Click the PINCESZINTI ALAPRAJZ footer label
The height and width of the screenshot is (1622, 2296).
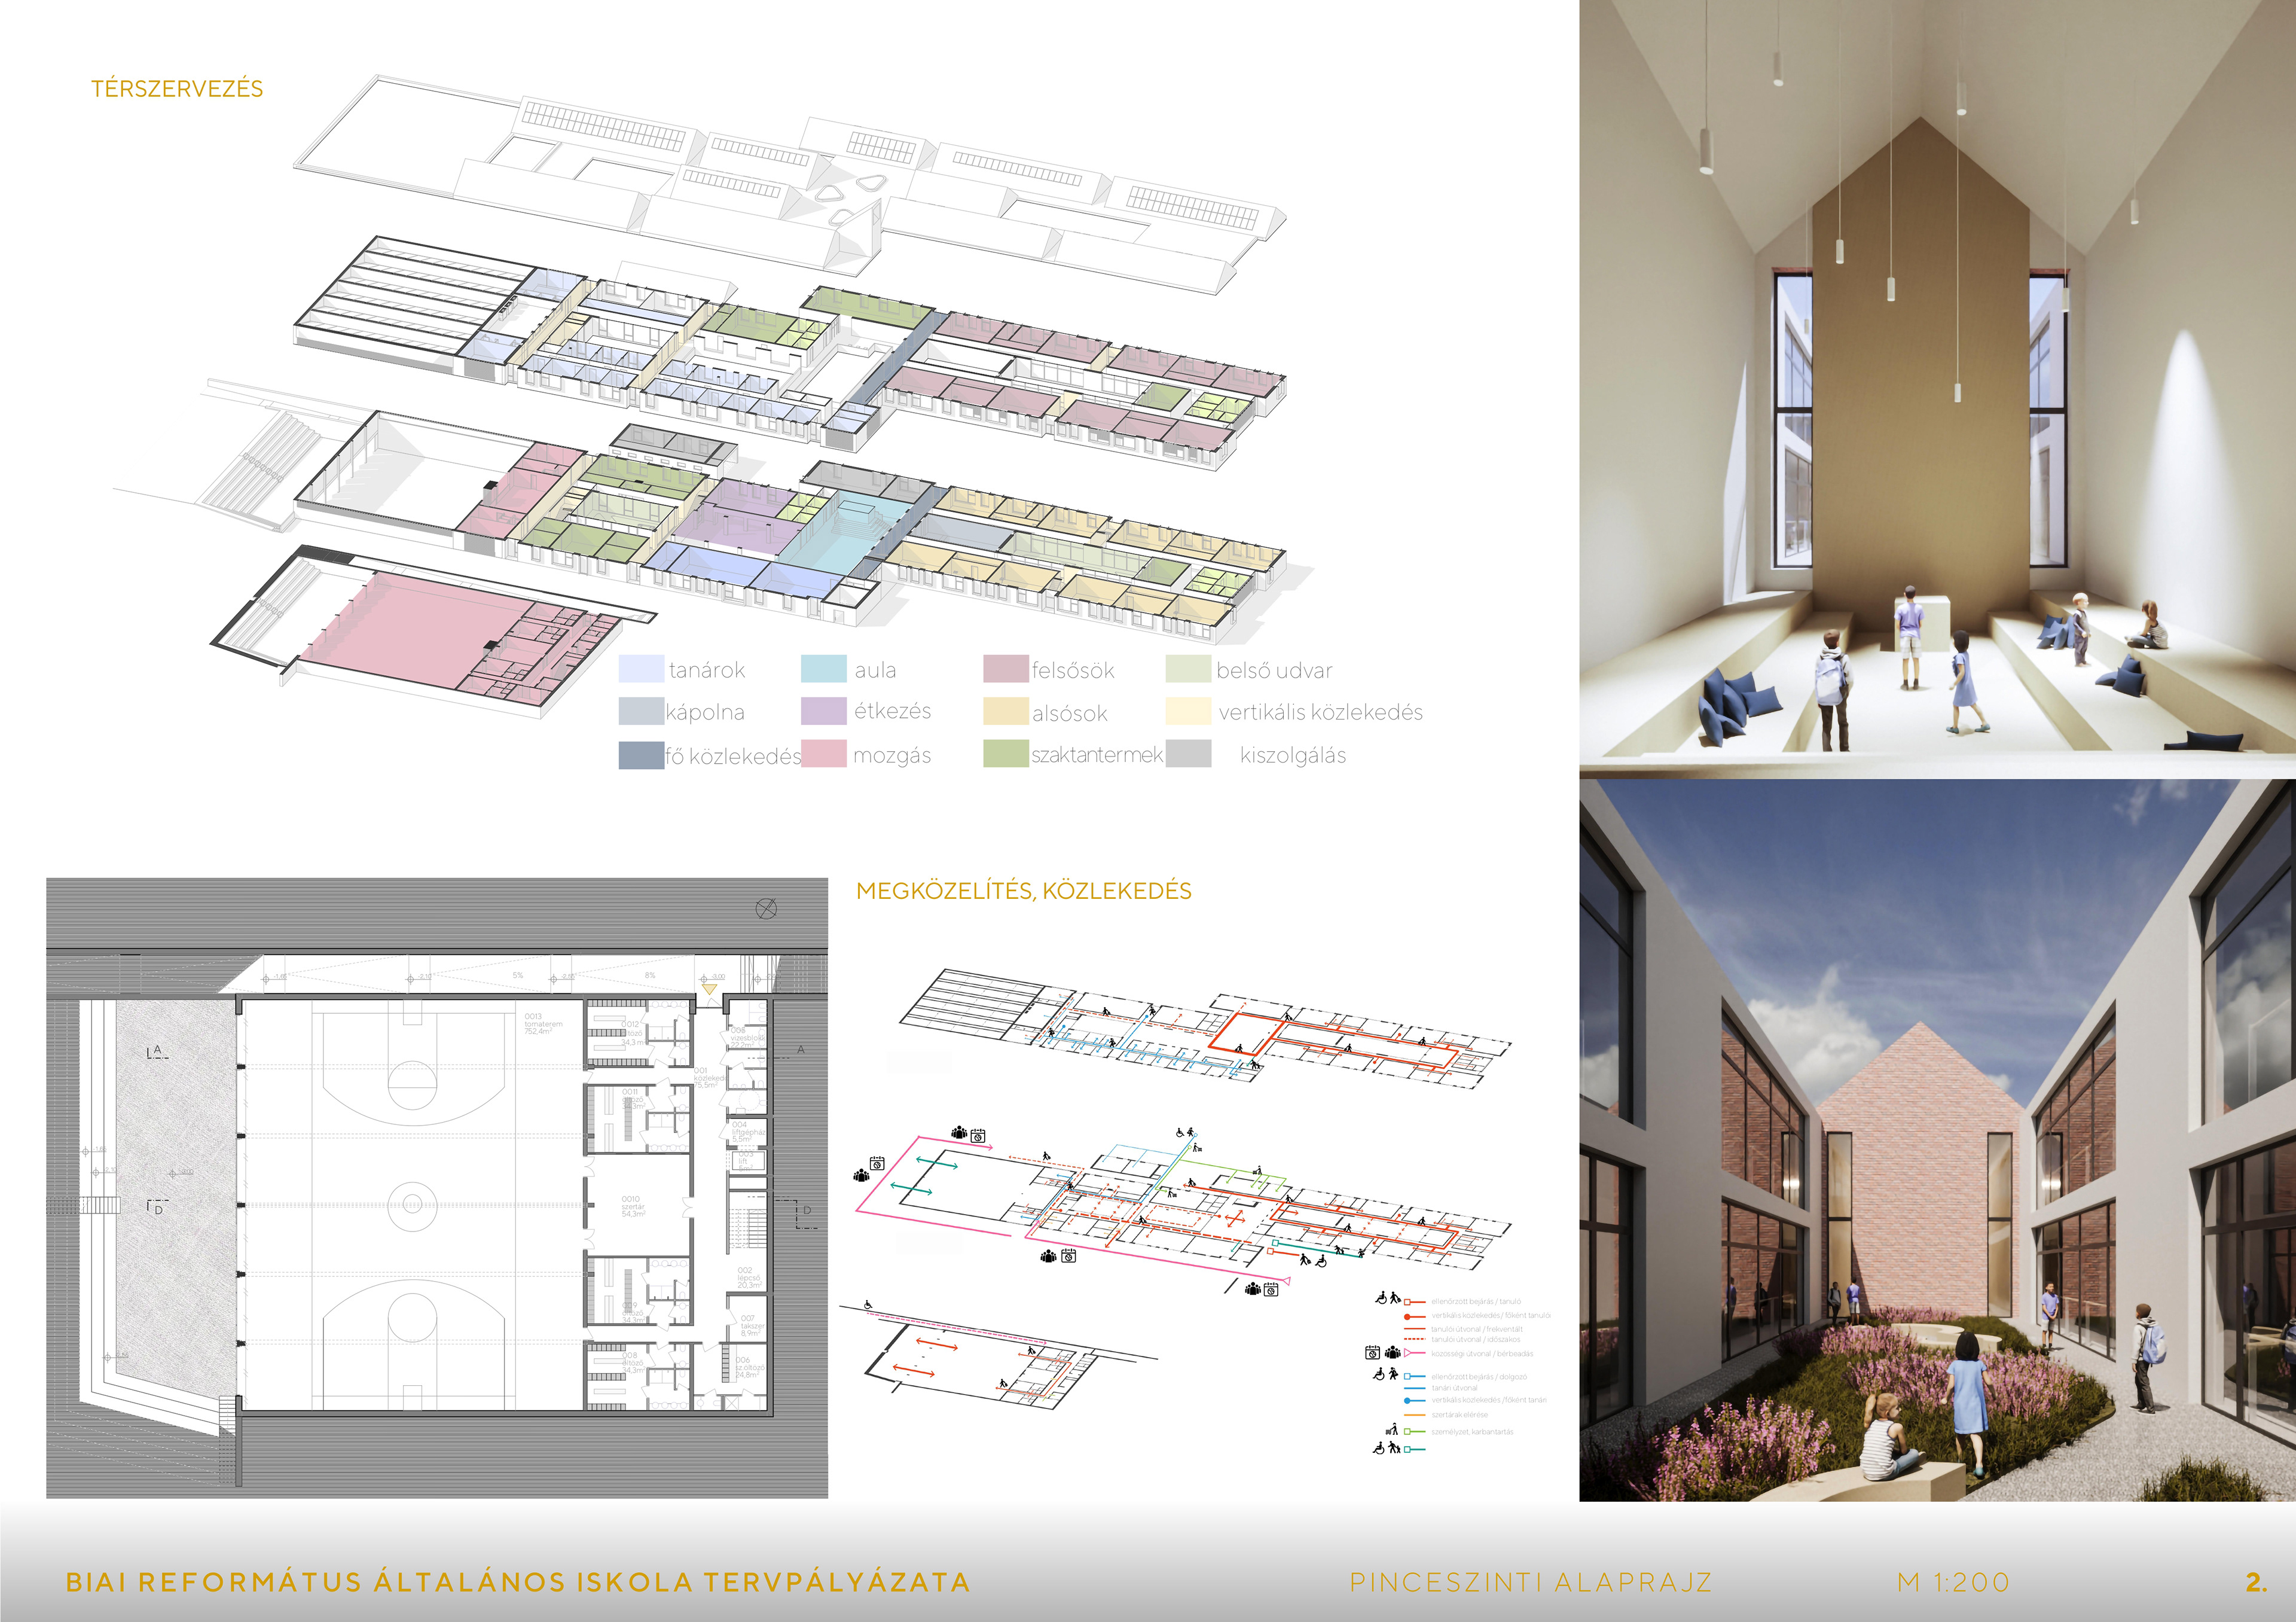coord(1530,1582)
